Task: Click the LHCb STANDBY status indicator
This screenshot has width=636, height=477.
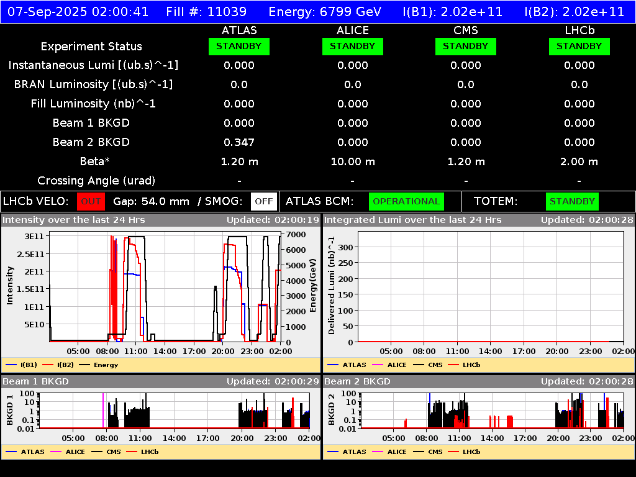Action: pyautogui.click(x=579, y=46)
